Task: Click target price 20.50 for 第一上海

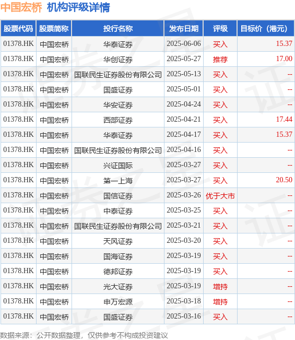Action: (284, 180)
